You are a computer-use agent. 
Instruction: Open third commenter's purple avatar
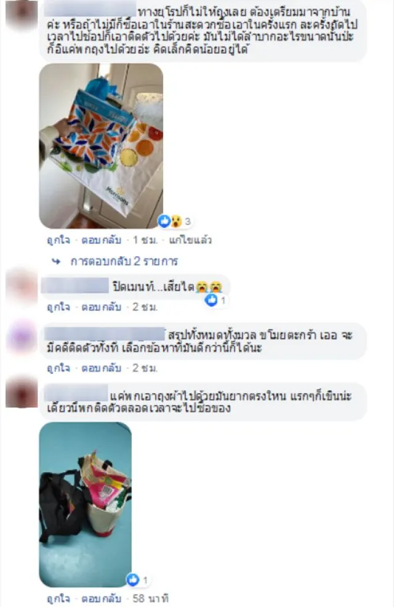pyautogui.click(x=22, y=337)
